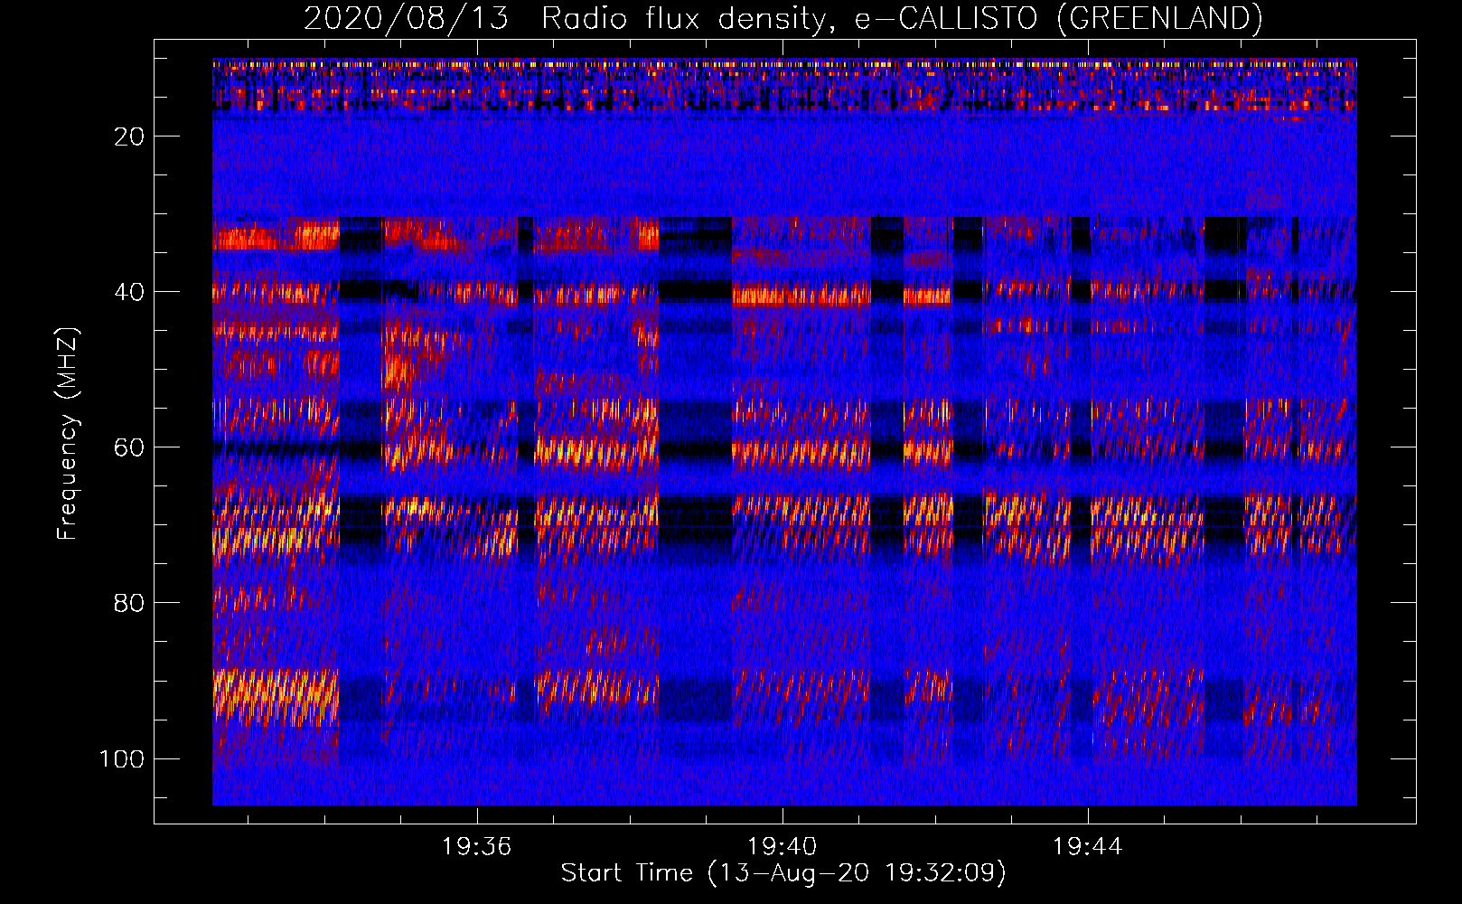Viewport: 1462px width, 904px height.
Task: Click the 19:36 time tick label
Action: (x=476, y=847)
